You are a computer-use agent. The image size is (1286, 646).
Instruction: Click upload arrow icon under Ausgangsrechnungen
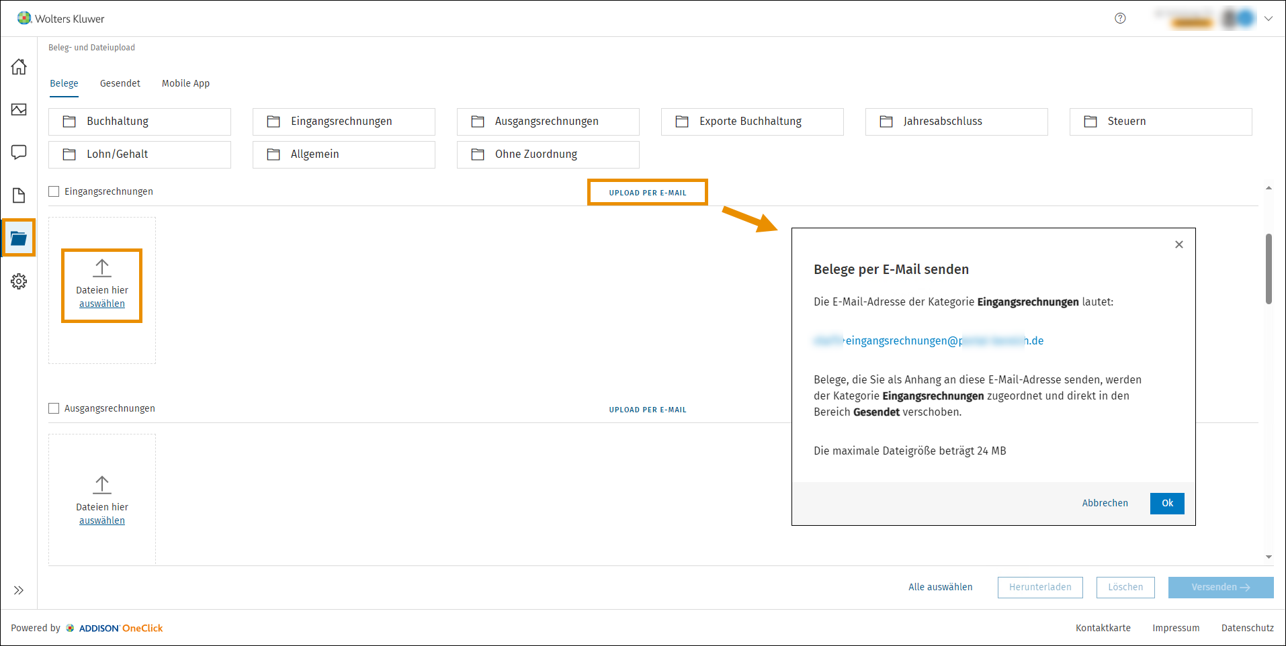(x=102, y=484)
